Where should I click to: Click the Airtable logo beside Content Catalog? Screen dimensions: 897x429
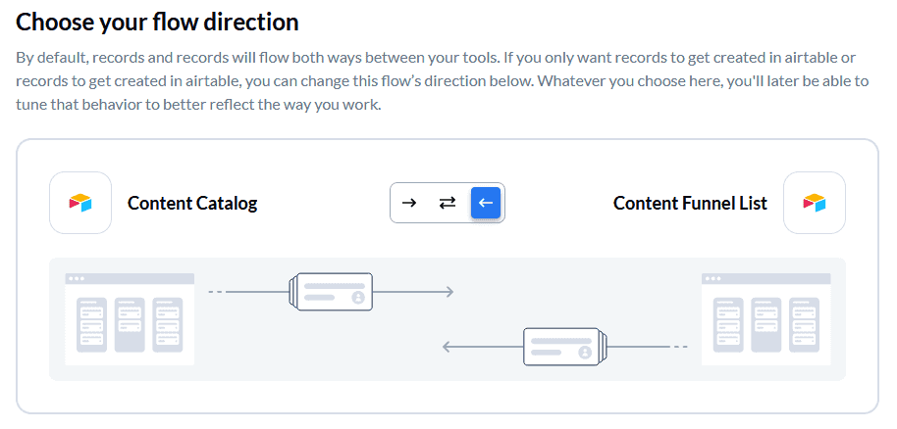(x=80, y=203)
